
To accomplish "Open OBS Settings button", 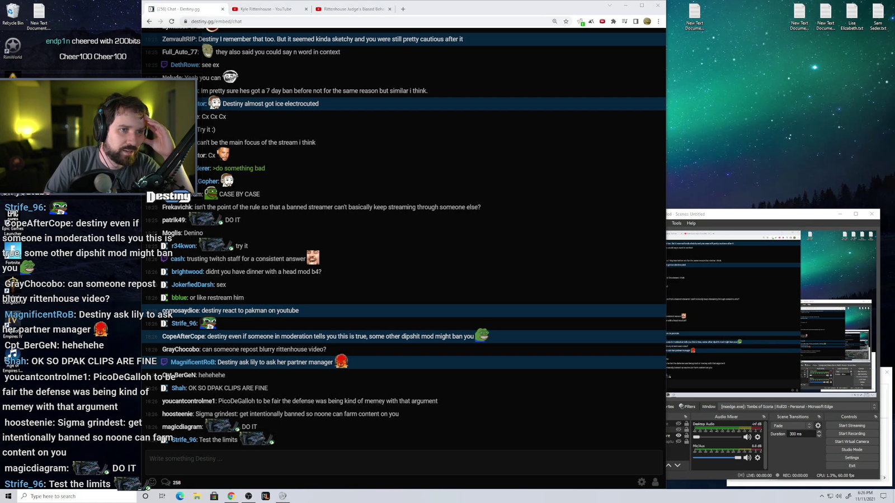I will (x=851, y=457).
